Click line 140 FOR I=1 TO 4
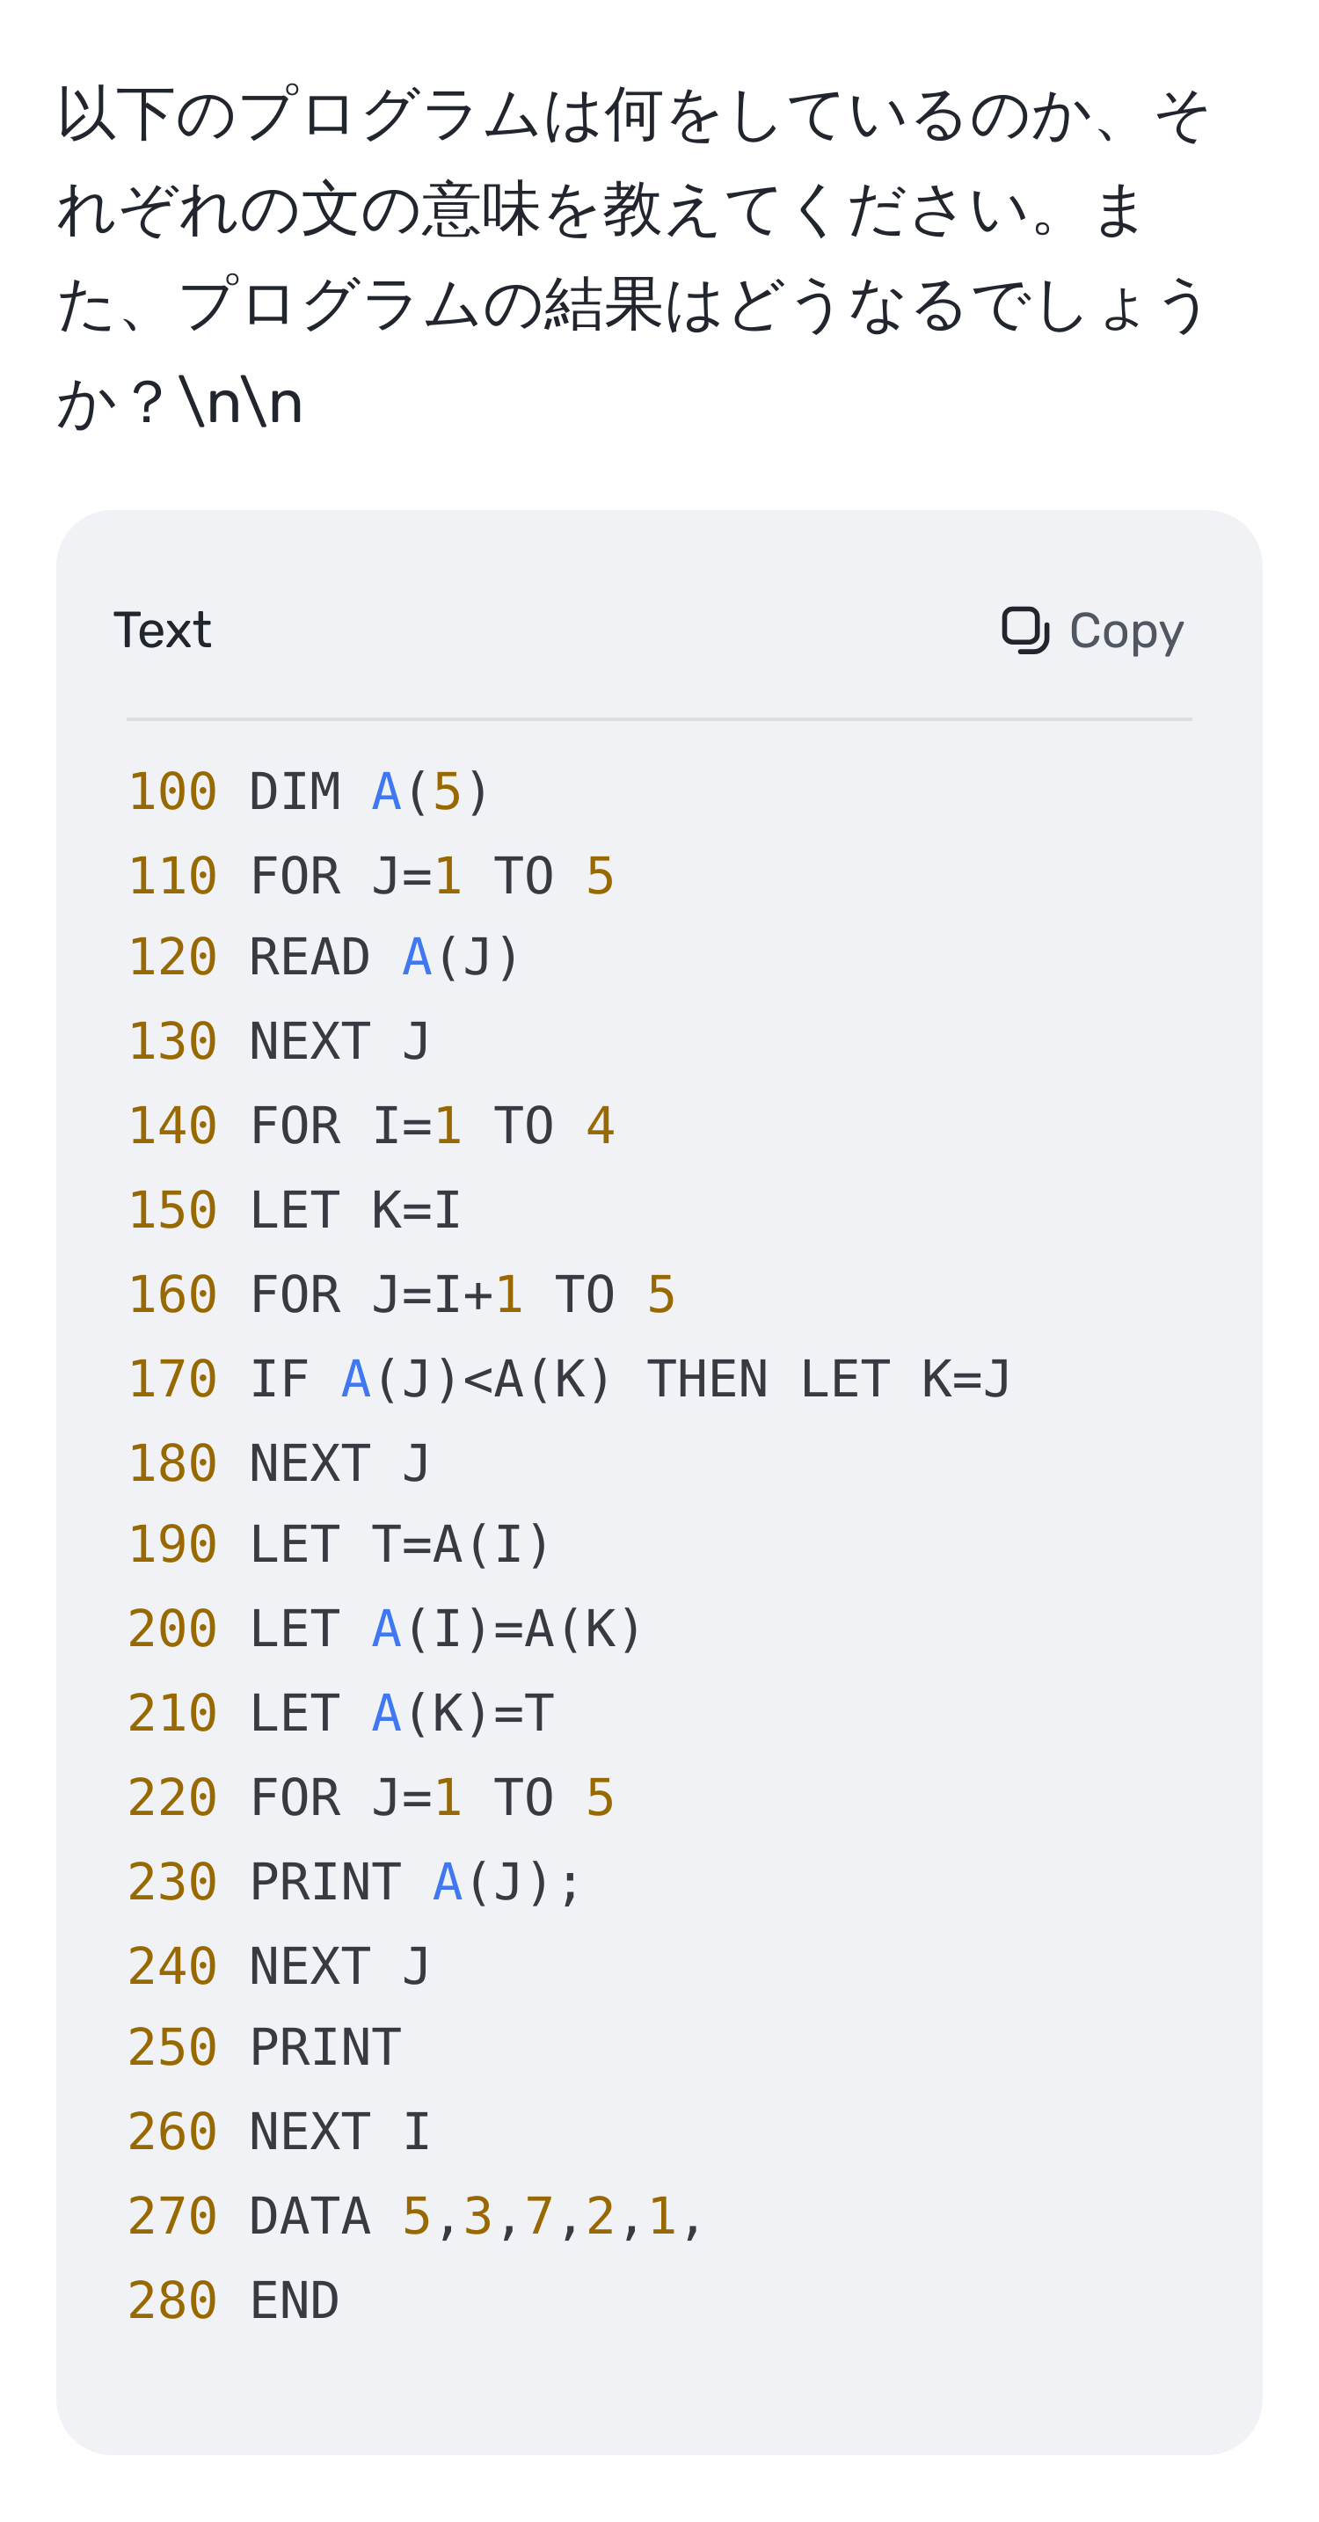 [371, 1125]
